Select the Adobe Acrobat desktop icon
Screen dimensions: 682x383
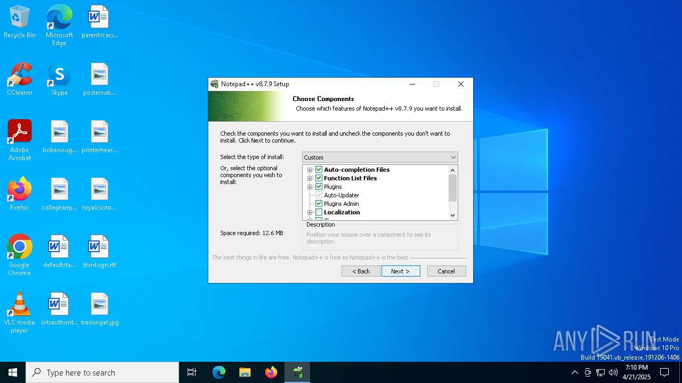click(x=20, y=140)
